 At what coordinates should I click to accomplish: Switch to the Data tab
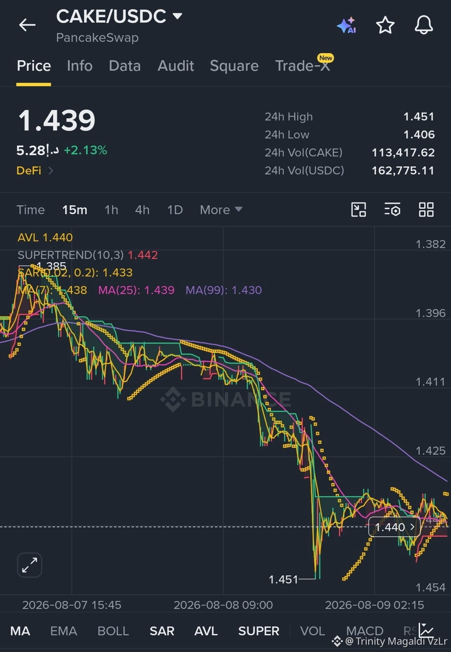[125, 66]
